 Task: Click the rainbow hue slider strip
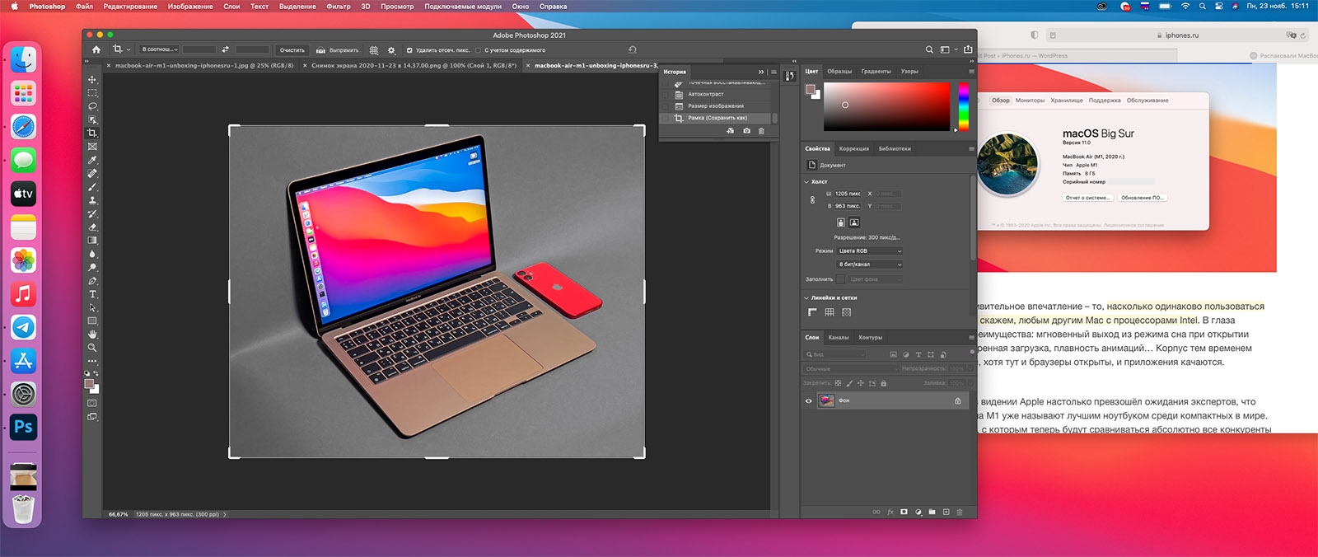[963, 105]
